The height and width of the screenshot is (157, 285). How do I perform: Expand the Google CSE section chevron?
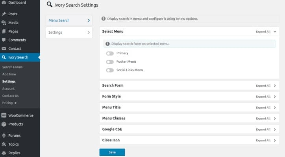point(275,130)
